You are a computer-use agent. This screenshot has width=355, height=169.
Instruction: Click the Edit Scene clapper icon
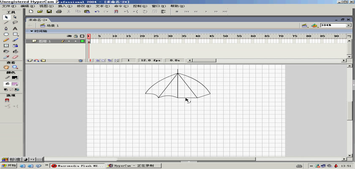(305, 26)
